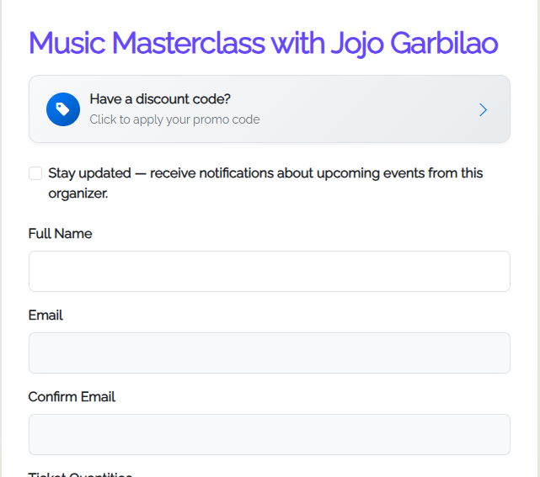The image size is (540, 477).
Task: Click the "Have a discount code?" heading
Action: 160,99
